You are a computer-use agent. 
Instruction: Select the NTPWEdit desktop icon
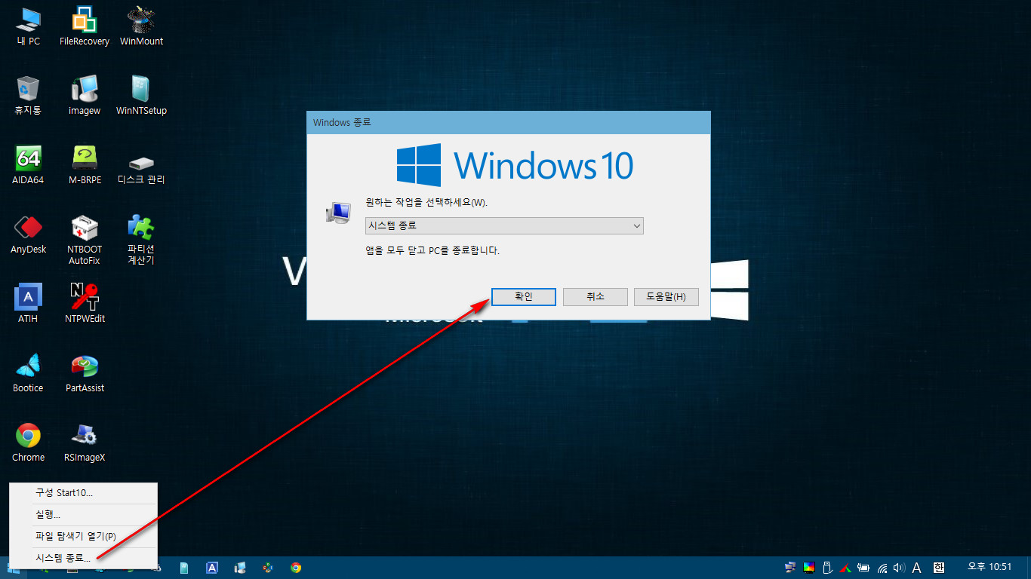(85, 304)
